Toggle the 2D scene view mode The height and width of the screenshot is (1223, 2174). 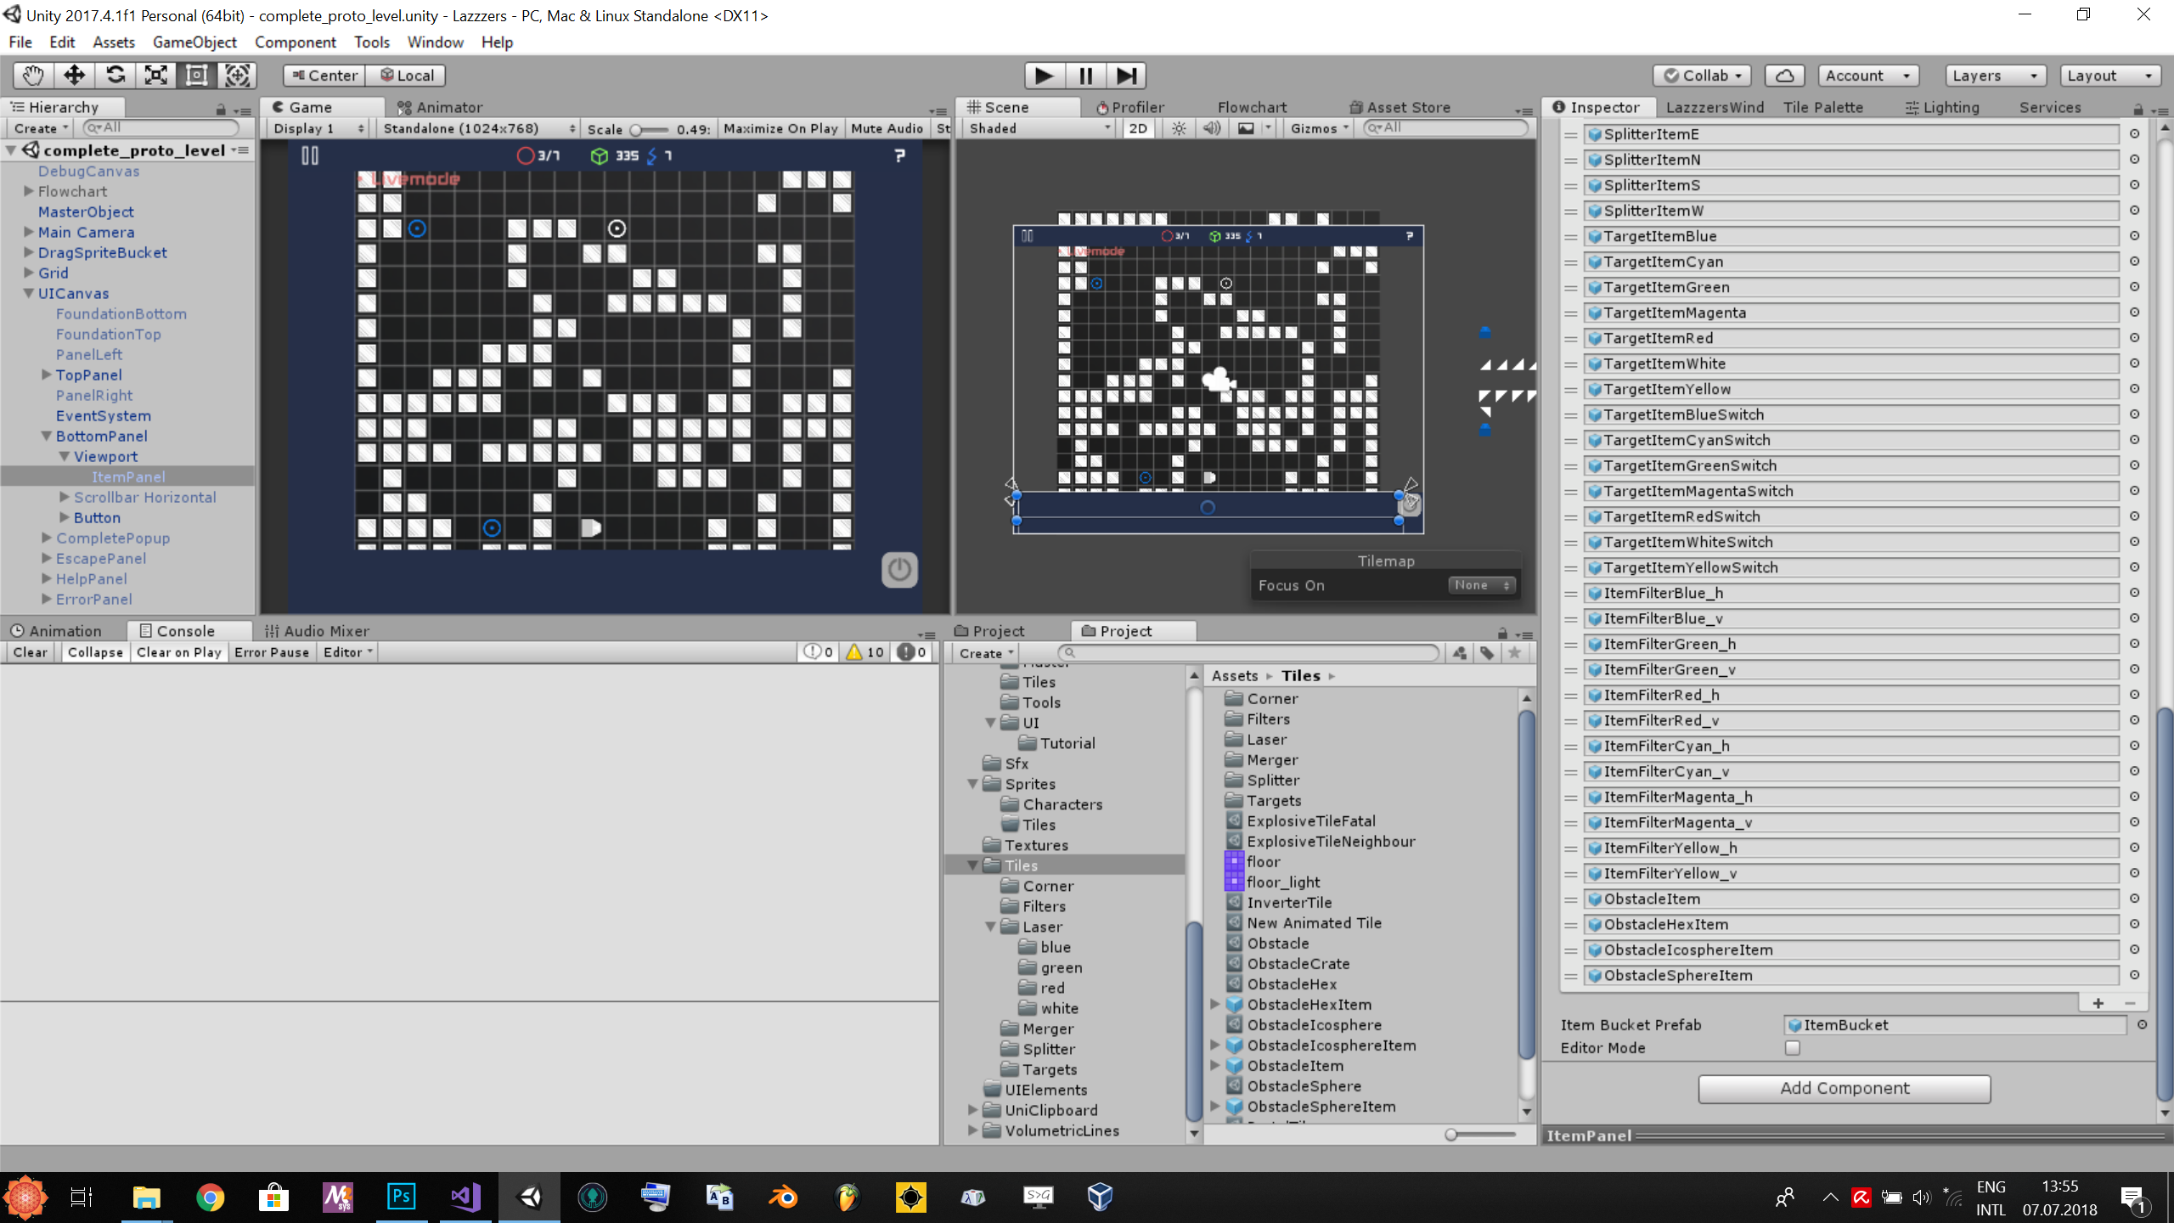pyautogui.click(x=1138, y=128)
